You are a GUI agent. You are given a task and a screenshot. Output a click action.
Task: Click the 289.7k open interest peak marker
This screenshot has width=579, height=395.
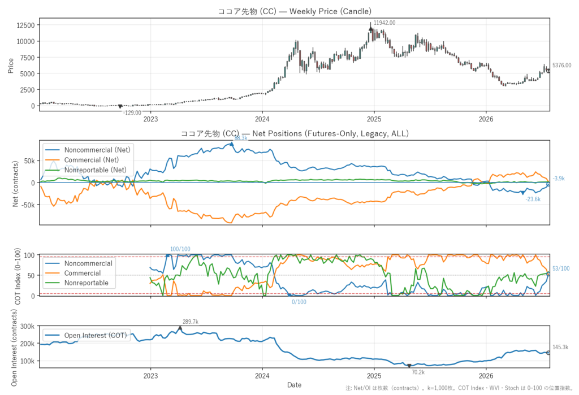tap(180, 328)
